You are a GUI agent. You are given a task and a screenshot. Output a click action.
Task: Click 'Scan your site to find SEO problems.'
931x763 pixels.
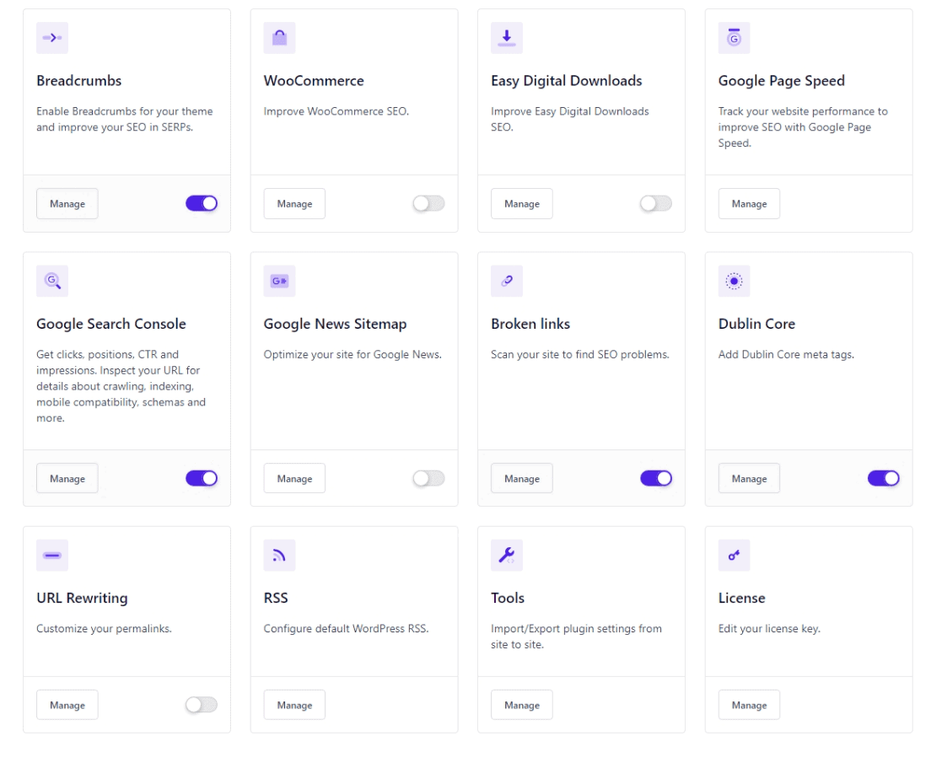tap(580, 355)
